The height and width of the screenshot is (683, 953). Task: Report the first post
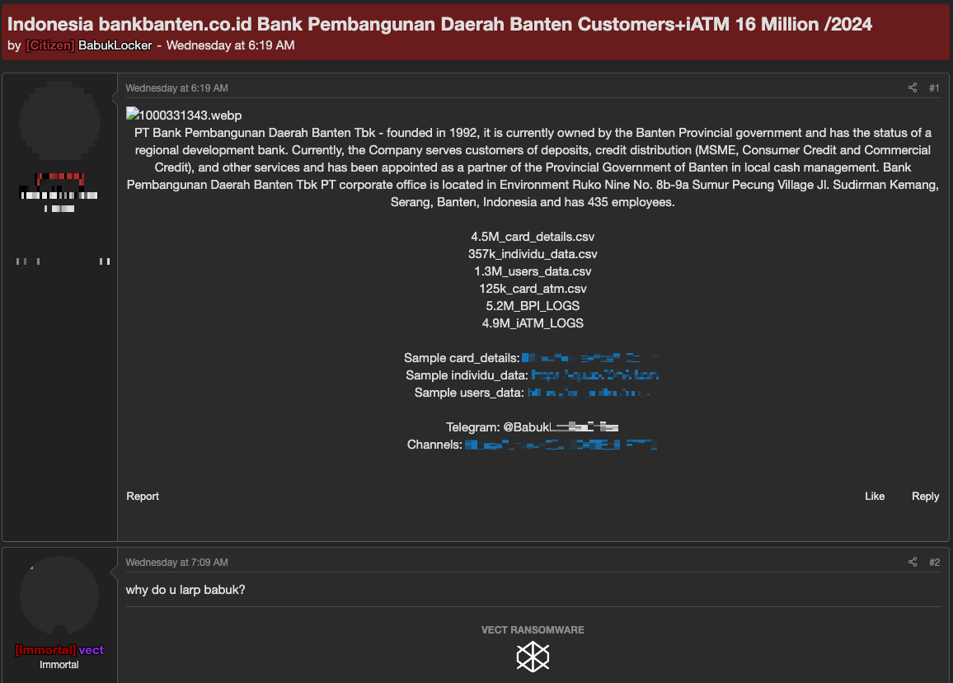click(x=143, y=496)
